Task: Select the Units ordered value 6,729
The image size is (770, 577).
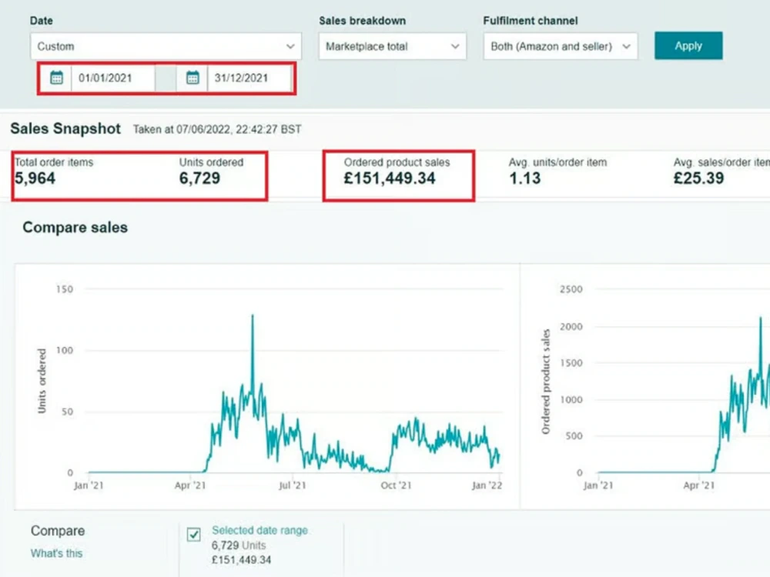Action: [x=199, y=178]
